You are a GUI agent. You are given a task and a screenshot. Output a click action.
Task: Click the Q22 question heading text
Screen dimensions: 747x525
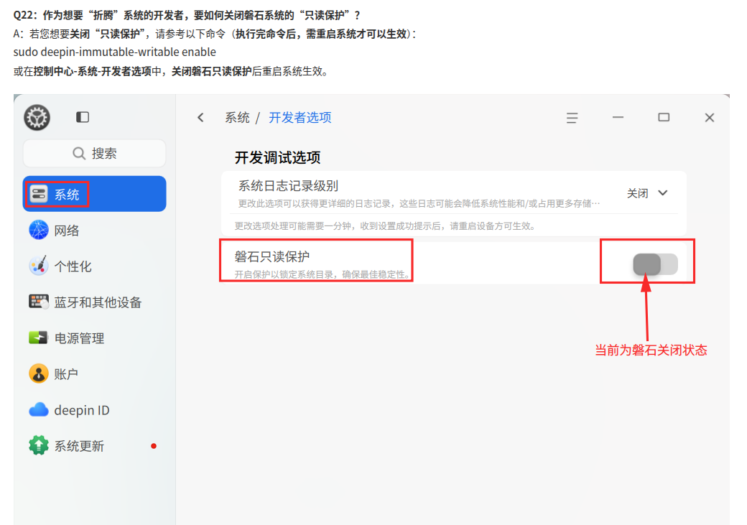(x=187, y=15)
